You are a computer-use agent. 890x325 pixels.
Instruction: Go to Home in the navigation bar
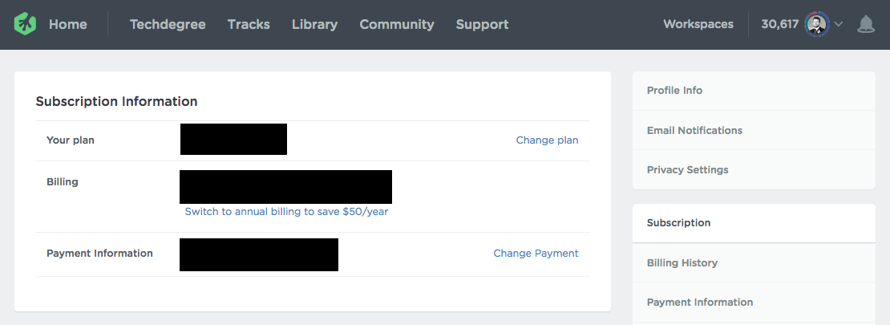coord(67,24)
